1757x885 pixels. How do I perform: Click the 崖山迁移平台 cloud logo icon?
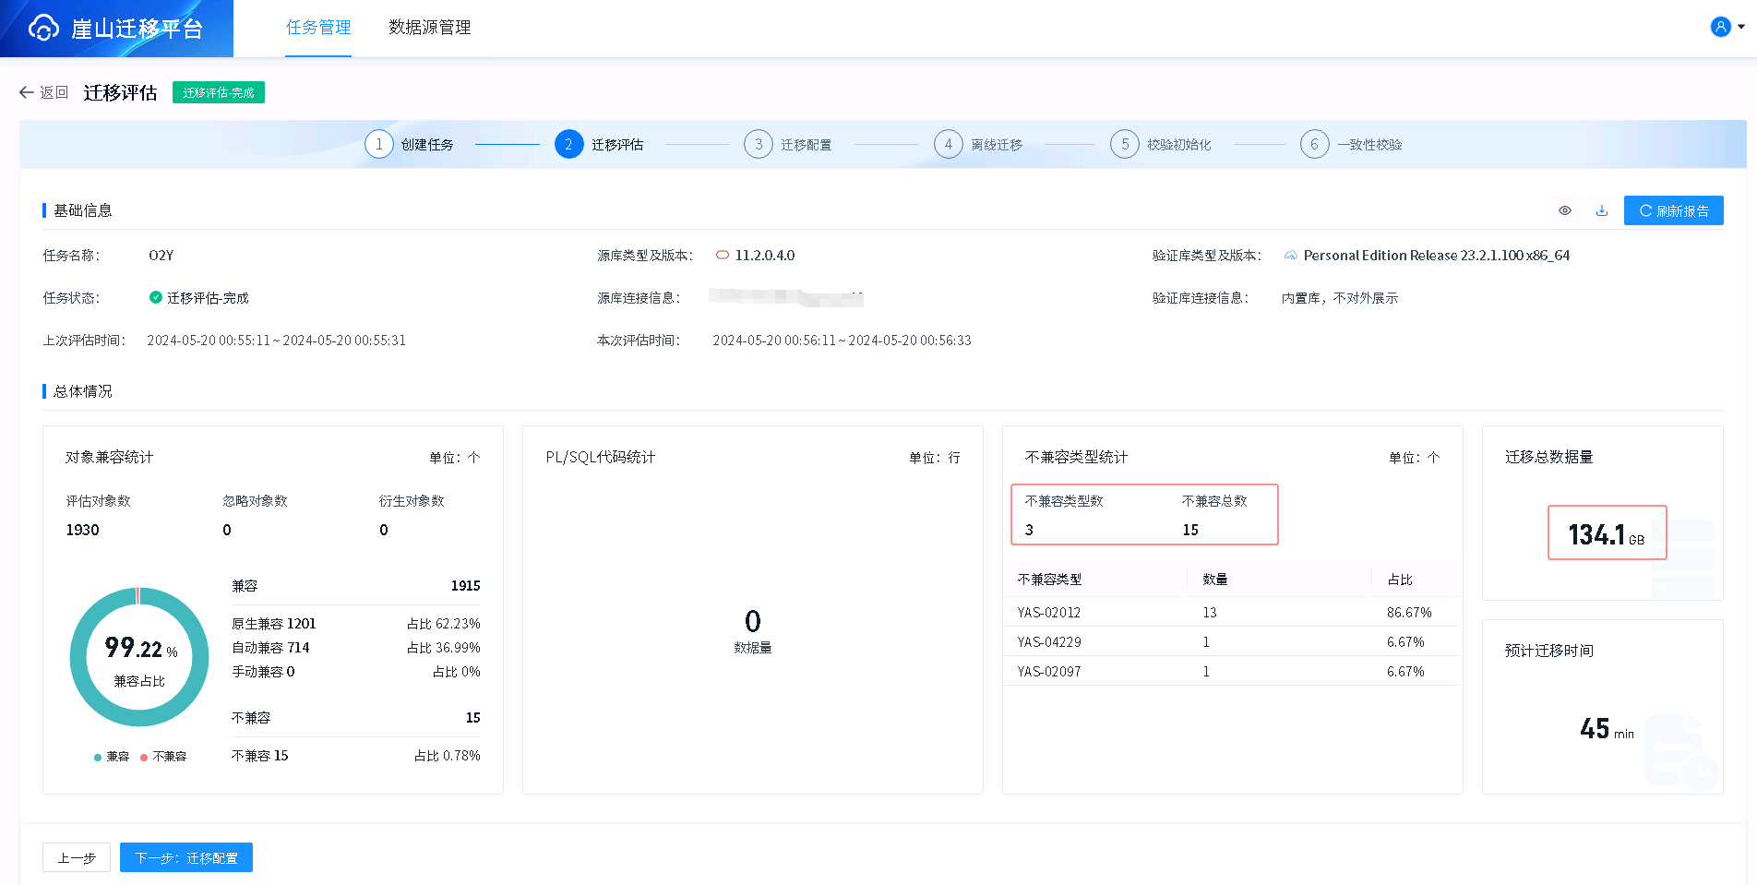(x=43, y=29)
